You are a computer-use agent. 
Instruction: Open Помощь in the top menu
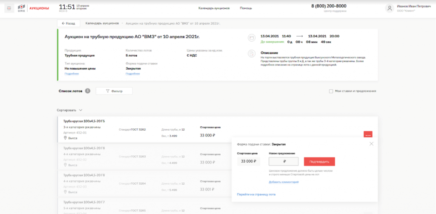coord(246,8)
